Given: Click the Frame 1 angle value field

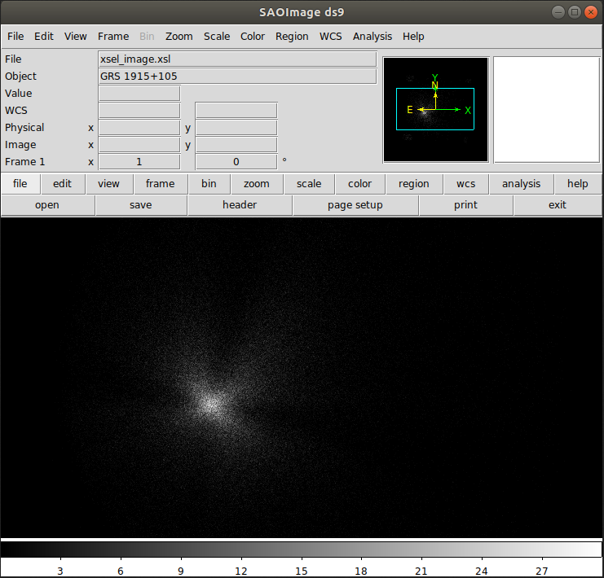Looking at the screenshot, I should click(x=236, y=162).
